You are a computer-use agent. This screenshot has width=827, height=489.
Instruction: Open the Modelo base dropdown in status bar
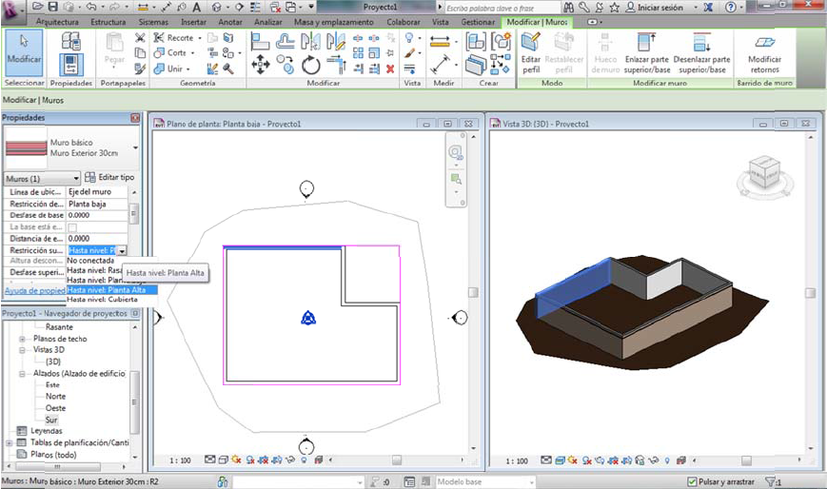[x=484, y=481]
